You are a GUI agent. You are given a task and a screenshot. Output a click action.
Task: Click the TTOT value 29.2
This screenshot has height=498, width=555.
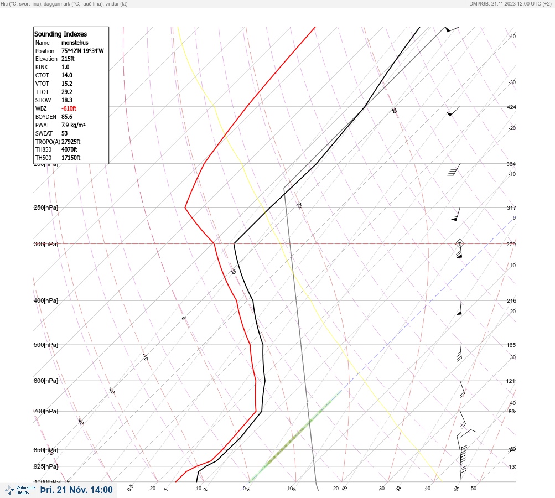(x=67, y=92)
